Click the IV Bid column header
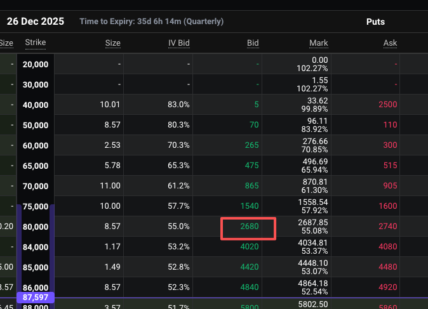 179,43
